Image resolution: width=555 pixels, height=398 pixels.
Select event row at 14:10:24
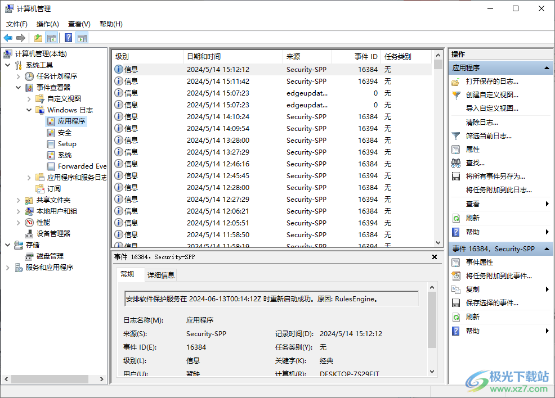[272, 116]
